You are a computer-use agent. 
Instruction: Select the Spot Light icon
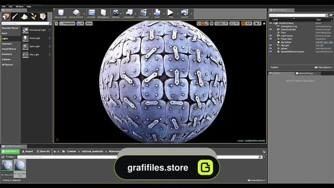coord(25,46)
